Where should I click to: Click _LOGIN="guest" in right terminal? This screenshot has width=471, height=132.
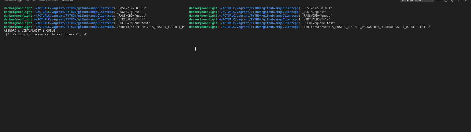[x=314, y=12]
